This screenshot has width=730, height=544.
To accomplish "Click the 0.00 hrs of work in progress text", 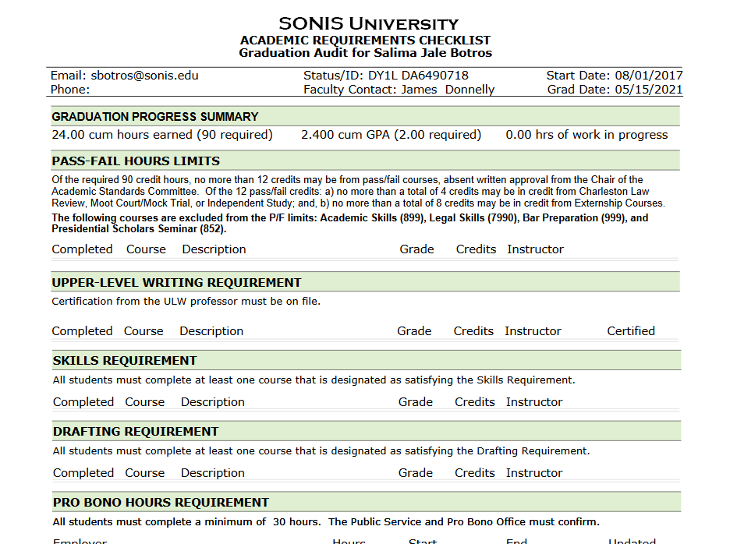I will click(x=586, y=135).
